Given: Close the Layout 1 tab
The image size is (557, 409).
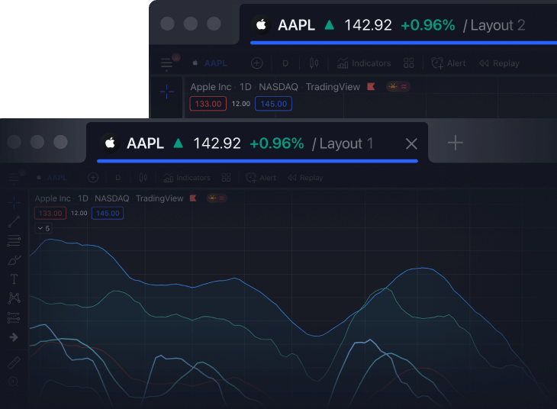Looking at the screenshot, I should (411, 144).
